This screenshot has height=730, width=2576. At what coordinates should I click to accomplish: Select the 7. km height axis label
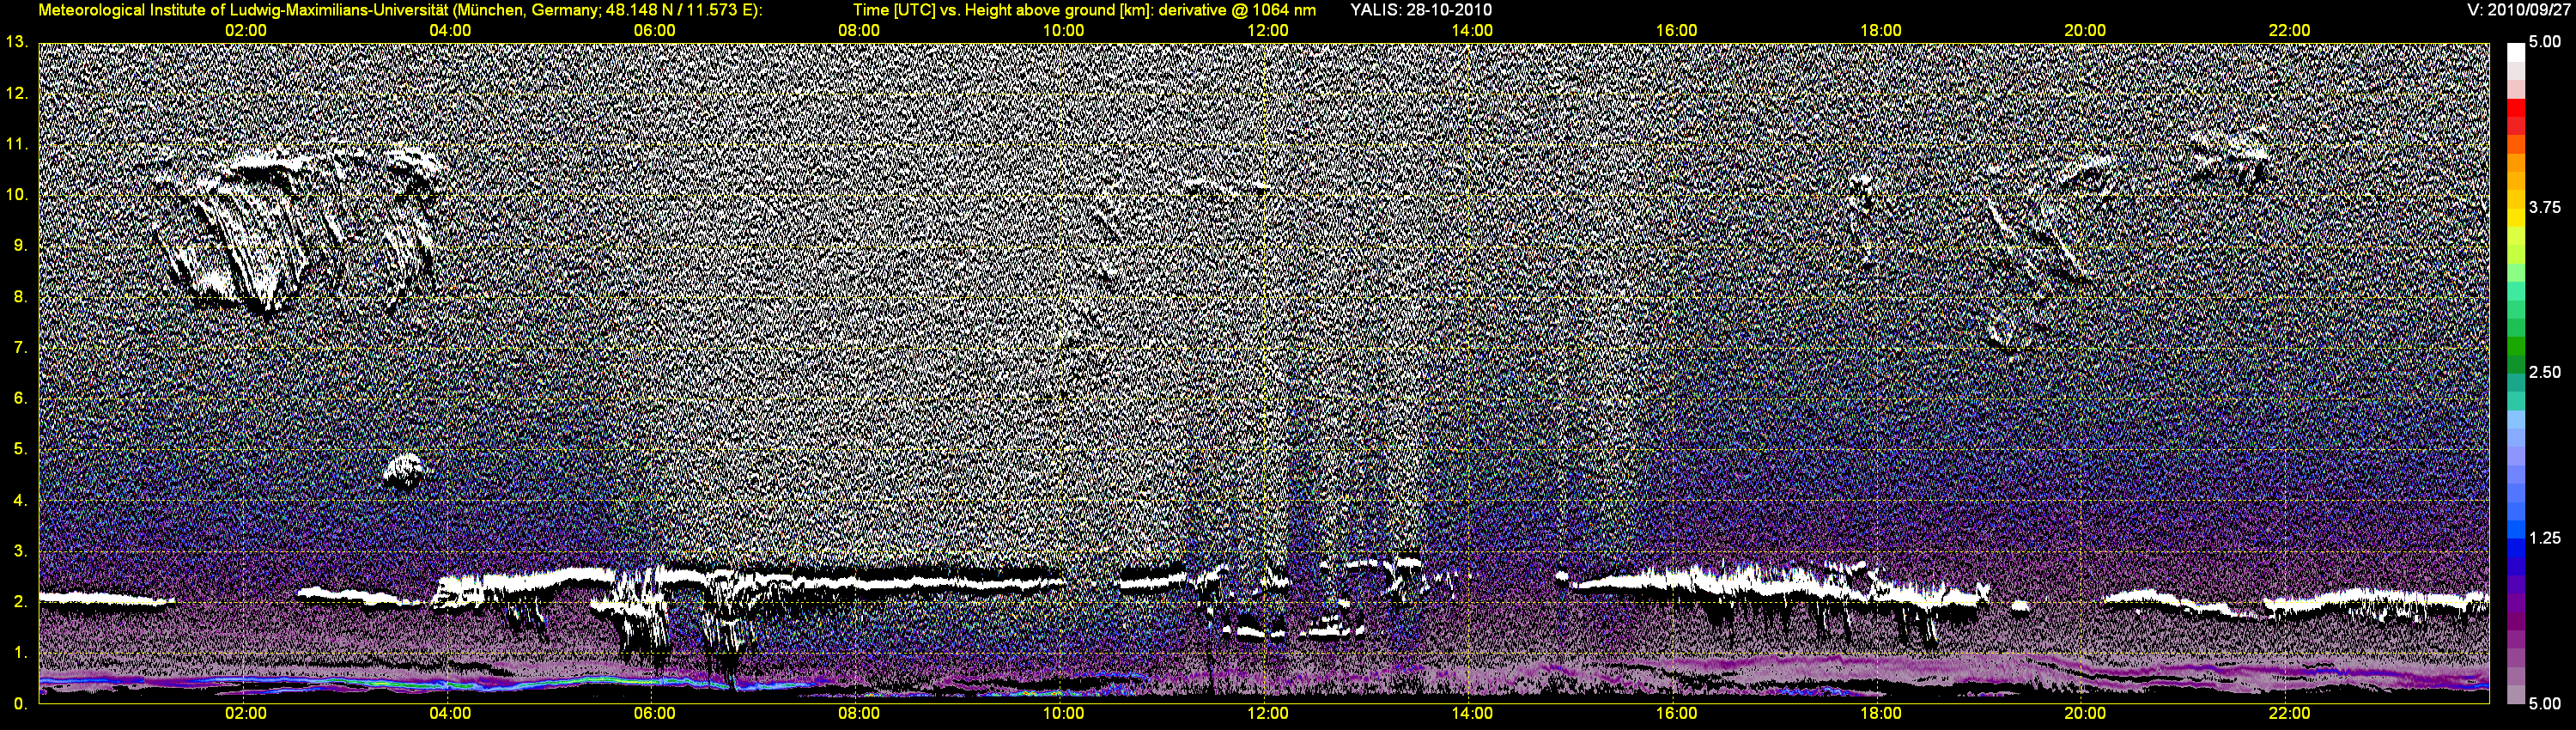coord(20,348)
